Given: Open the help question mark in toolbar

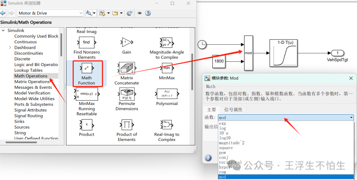Looking at the screenshot, I should (x=148, y=13).
